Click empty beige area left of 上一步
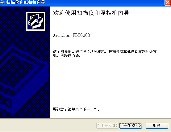Image resolution: width=171 pixels, height=132 pixels. 48,125
